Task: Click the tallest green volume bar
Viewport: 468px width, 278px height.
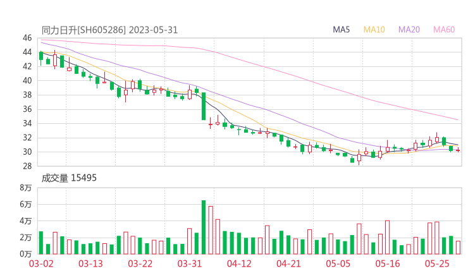Action: pos(204,227)
